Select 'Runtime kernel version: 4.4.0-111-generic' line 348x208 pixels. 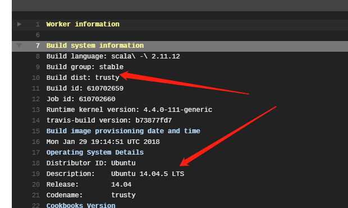(x=129, y=110)
